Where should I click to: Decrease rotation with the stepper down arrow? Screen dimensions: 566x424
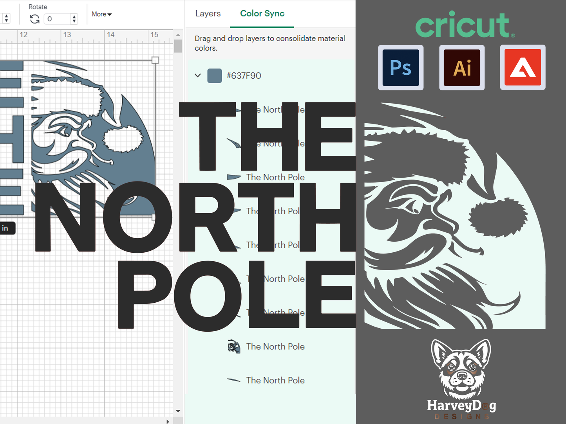74,21
